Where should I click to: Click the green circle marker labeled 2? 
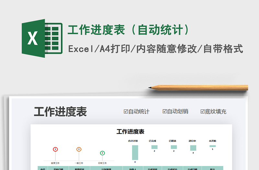102,153
